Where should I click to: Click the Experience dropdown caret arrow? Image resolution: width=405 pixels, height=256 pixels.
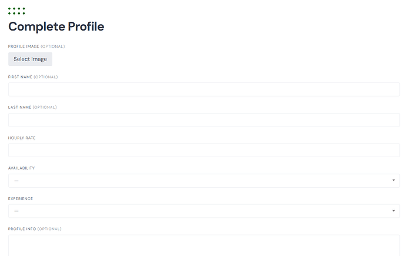pos(393,211)
